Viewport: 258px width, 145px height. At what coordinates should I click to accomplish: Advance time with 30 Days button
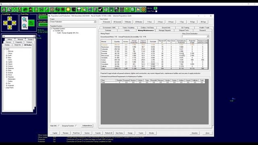tap(203, 22)
